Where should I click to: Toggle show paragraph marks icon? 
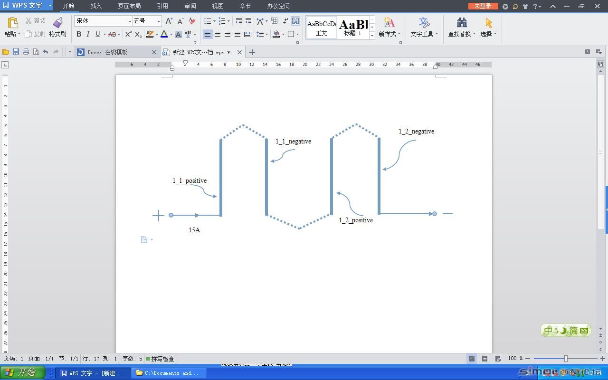pyautogui.click(x=285, y=21)
